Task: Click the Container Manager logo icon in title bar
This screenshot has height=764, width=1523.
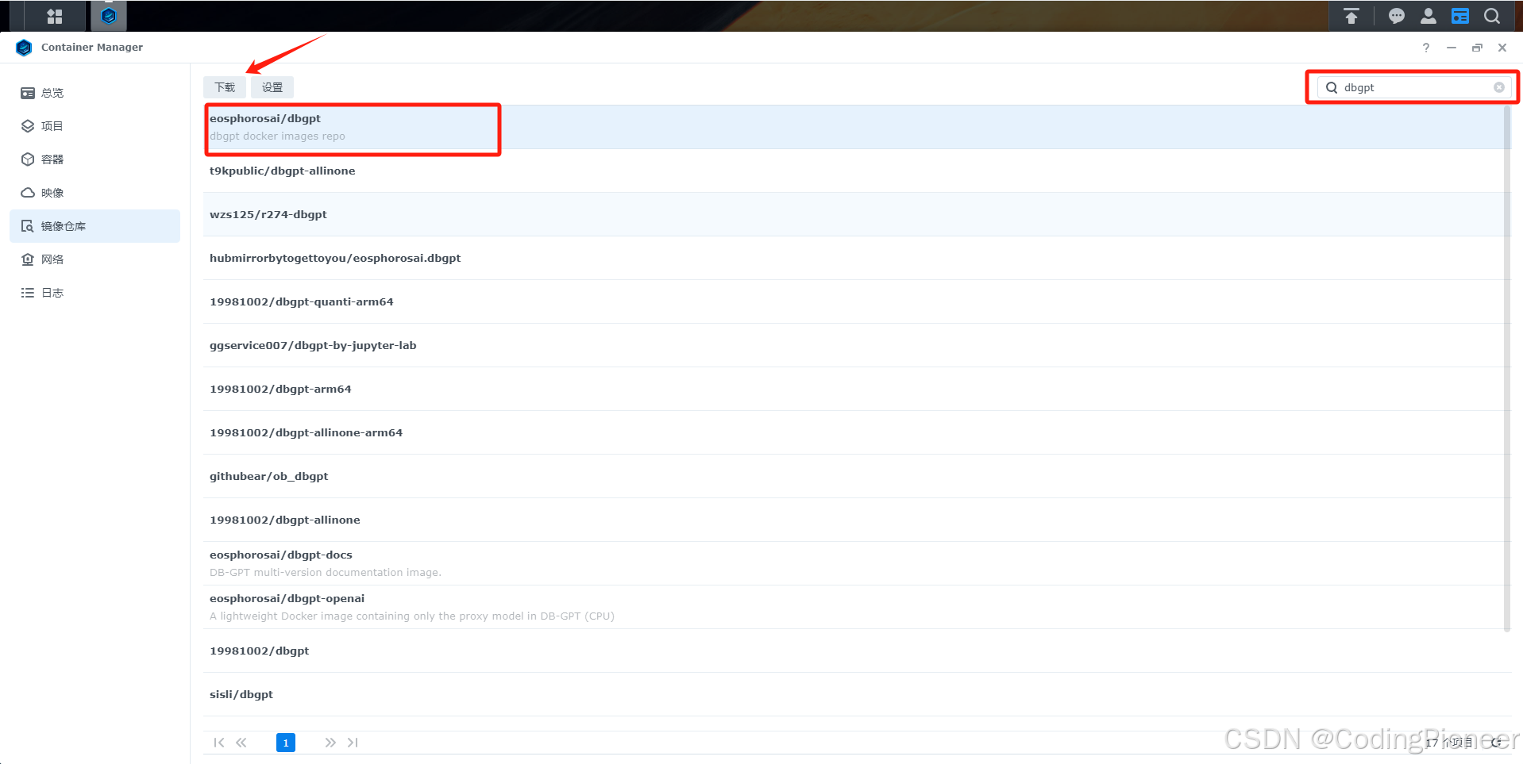Action: point(24,48)
